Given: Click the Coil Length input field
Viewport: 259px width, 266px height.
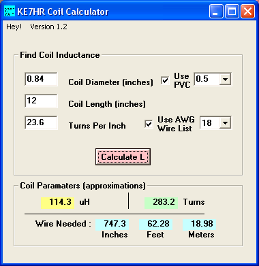Looking at the screenshot, I should pos(41,101).
